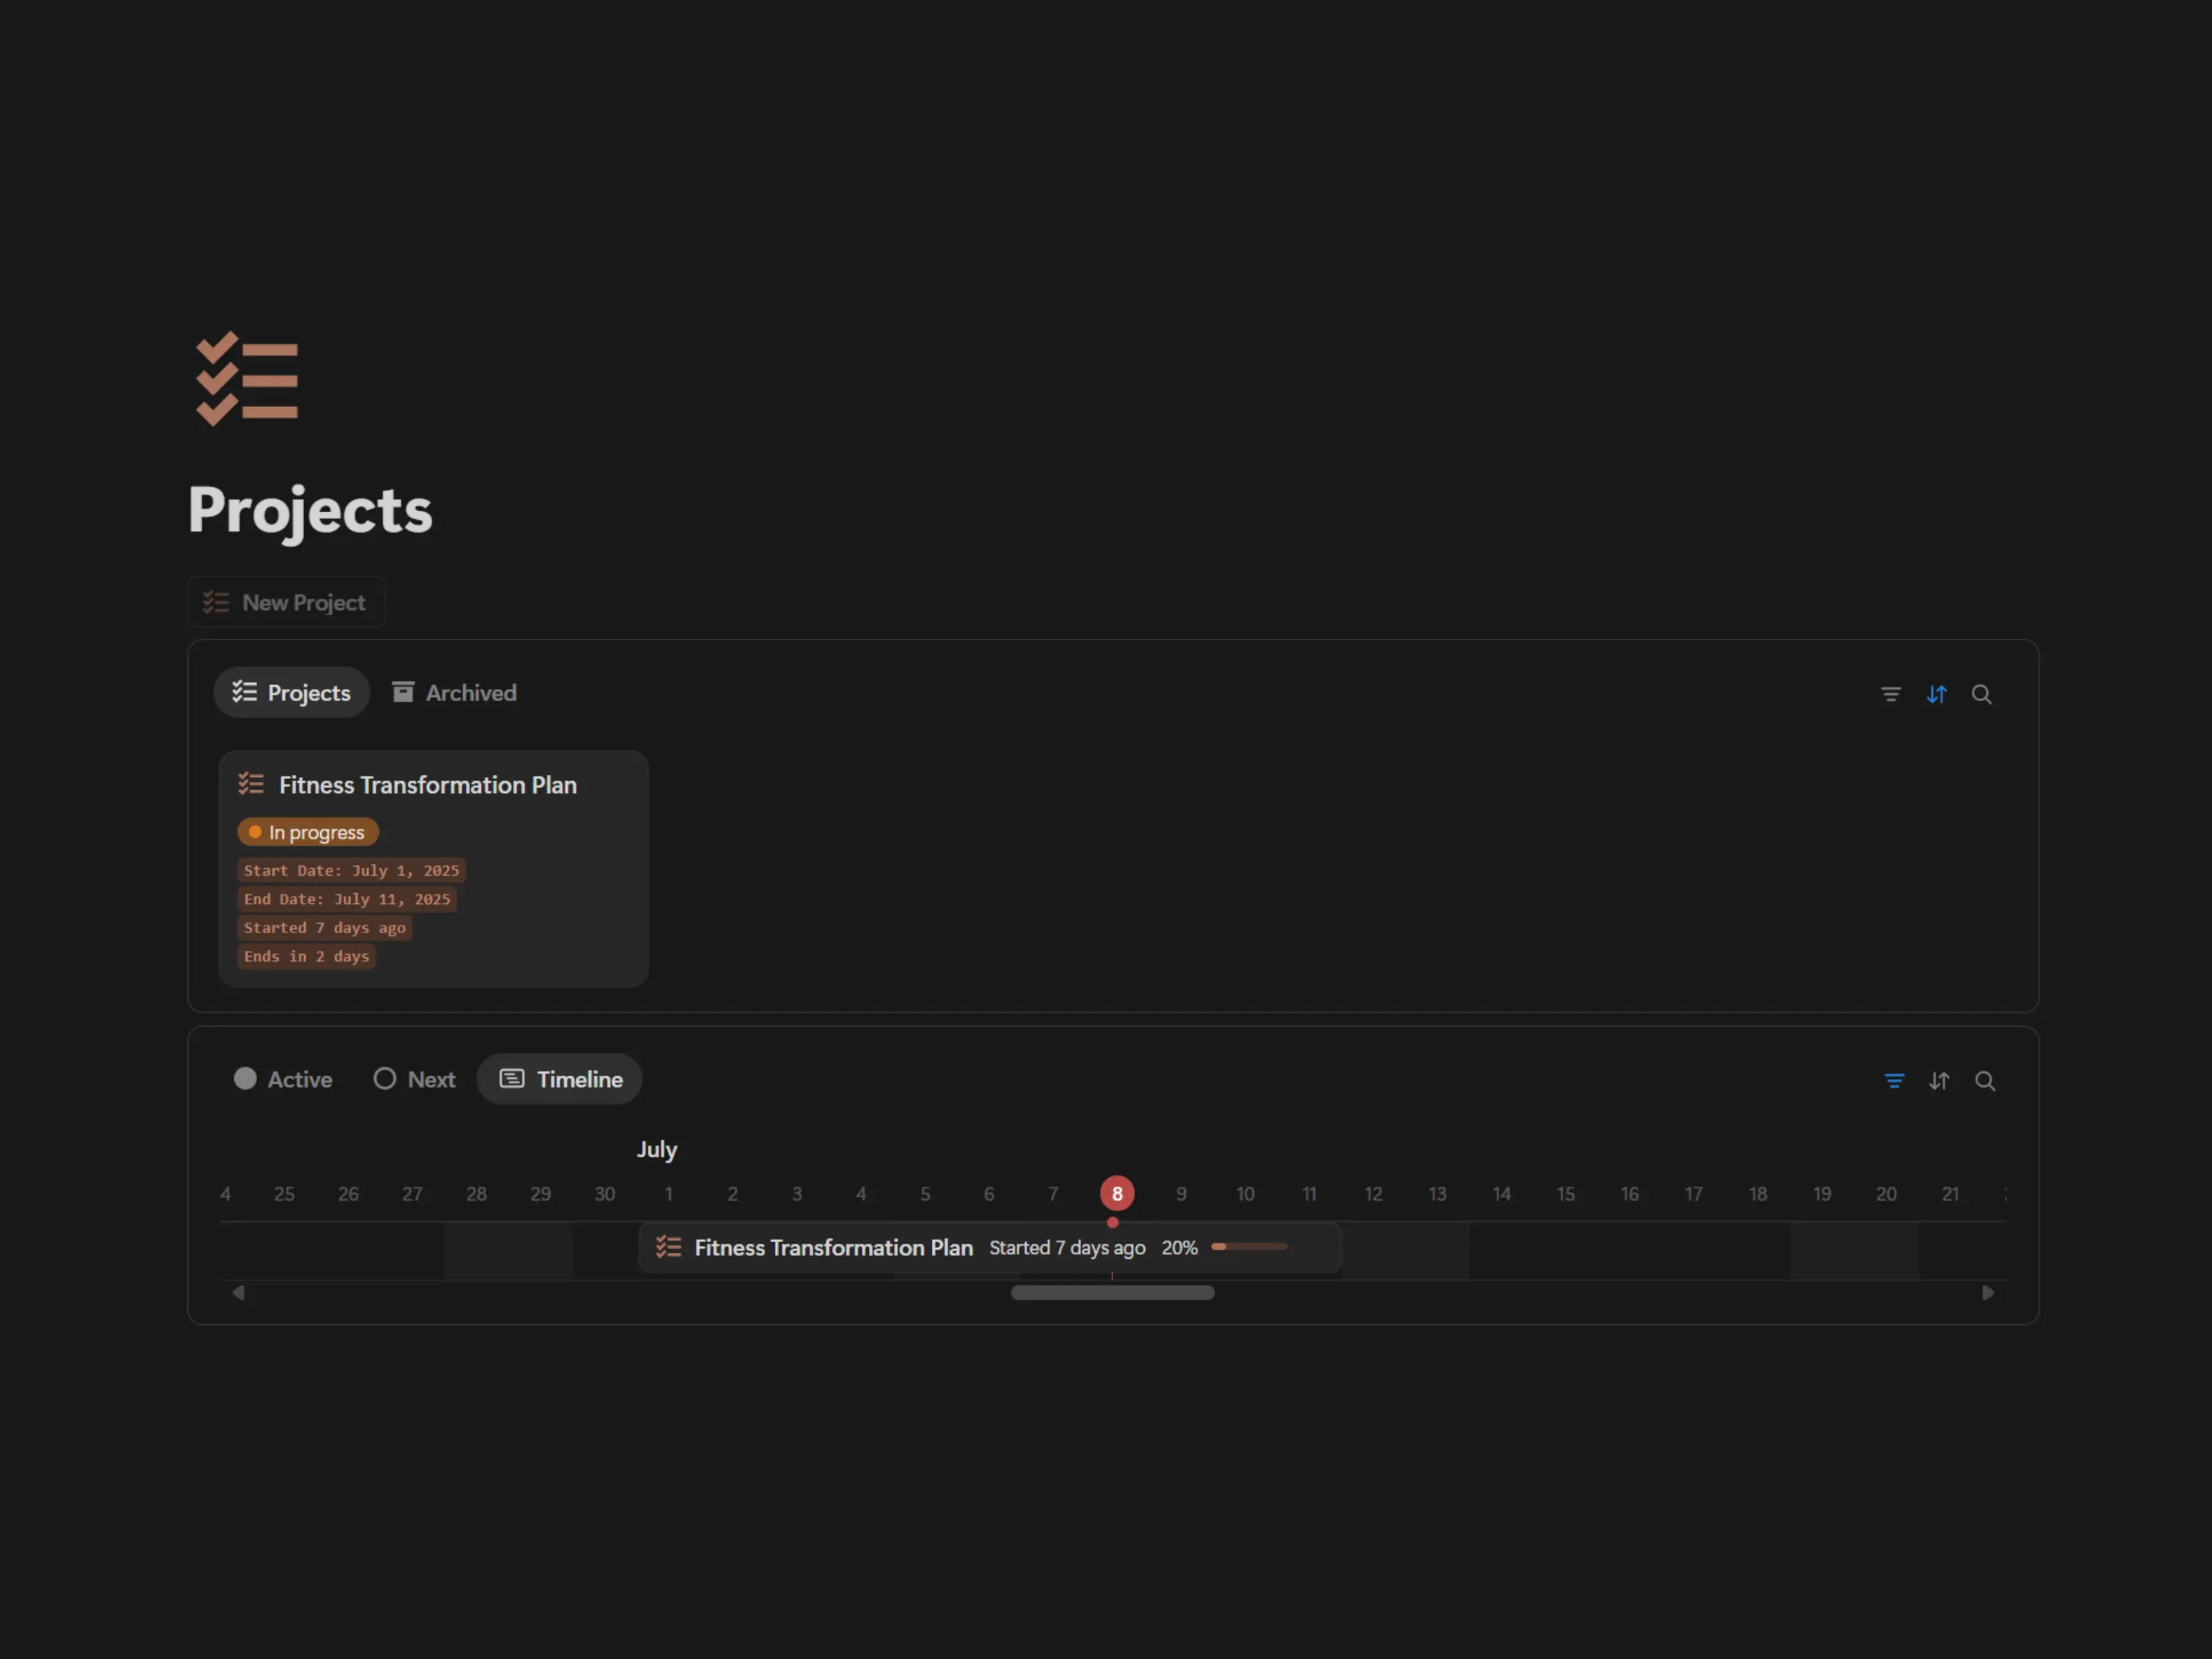
Task: Switch to the Active view
Action: pos(283,1079)
